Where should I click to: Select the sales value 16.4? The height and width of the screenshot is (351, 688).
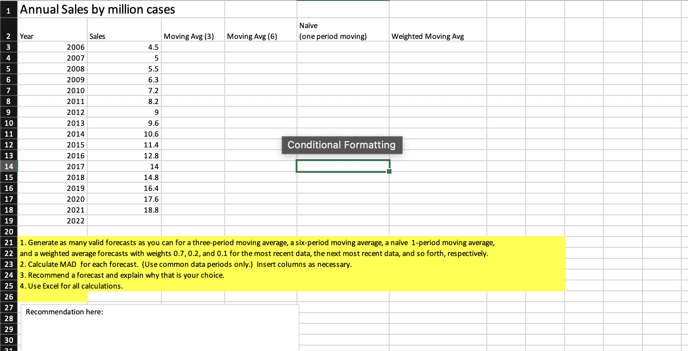tap(124, 188)
